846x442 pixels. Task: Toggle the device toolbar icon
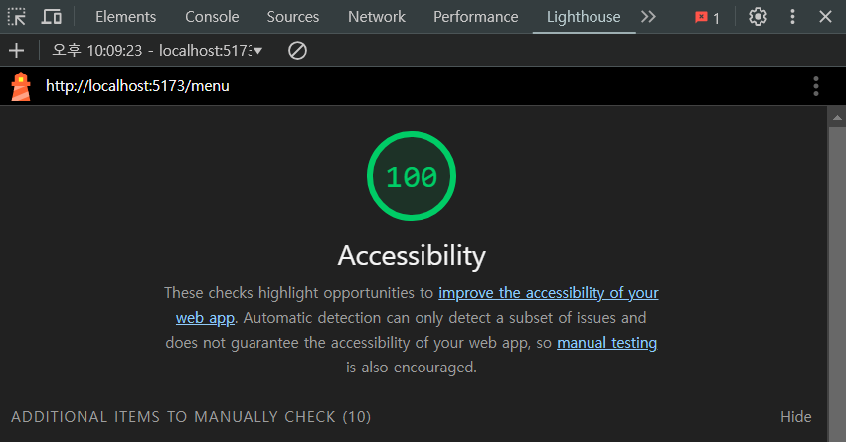(x=51, y=17)
